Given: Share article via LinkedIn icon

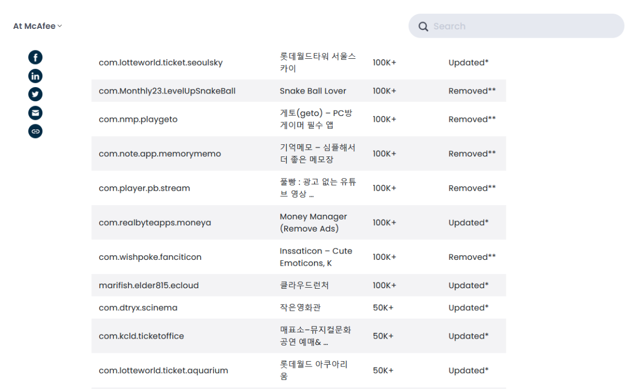Looking at the screenshot, I should pos(35,76).
